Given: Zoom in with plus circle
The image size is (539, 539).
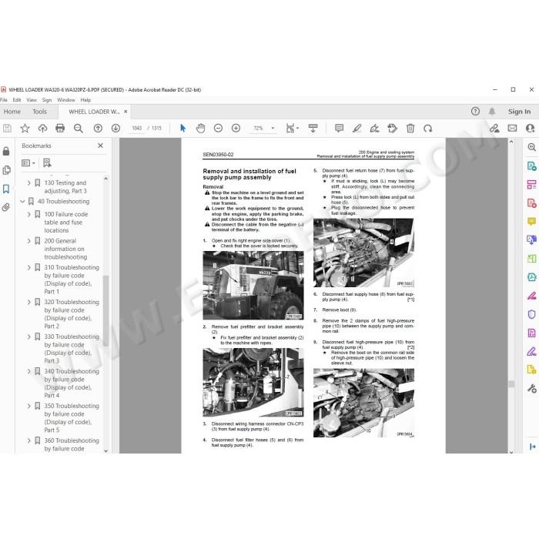Looking at the screenshot, I should [x=236, y=129].
